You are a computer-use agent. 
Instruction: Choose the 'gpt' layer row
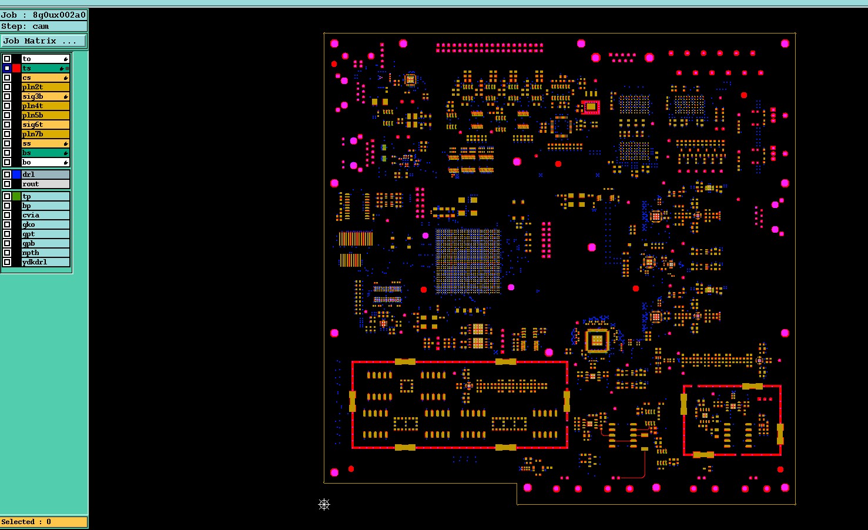coord(46,234)
